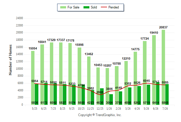Click the Pended red line legend marker
The height and width of the screenshot is (122, 181).
(104, 7)
